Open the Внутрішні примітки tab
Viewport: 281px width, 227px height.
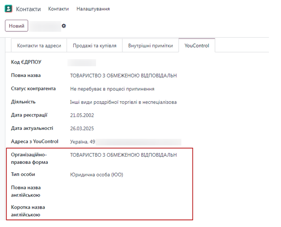(x=150, y=46)
